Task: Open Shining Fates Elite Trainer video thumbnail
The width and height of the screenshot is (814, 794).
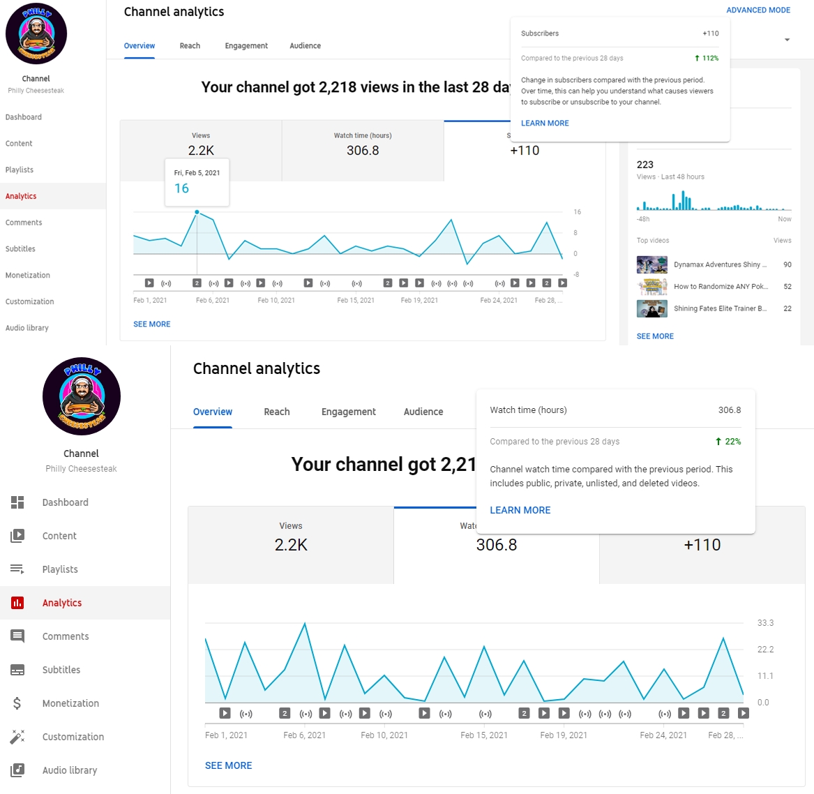Action: 652,308
